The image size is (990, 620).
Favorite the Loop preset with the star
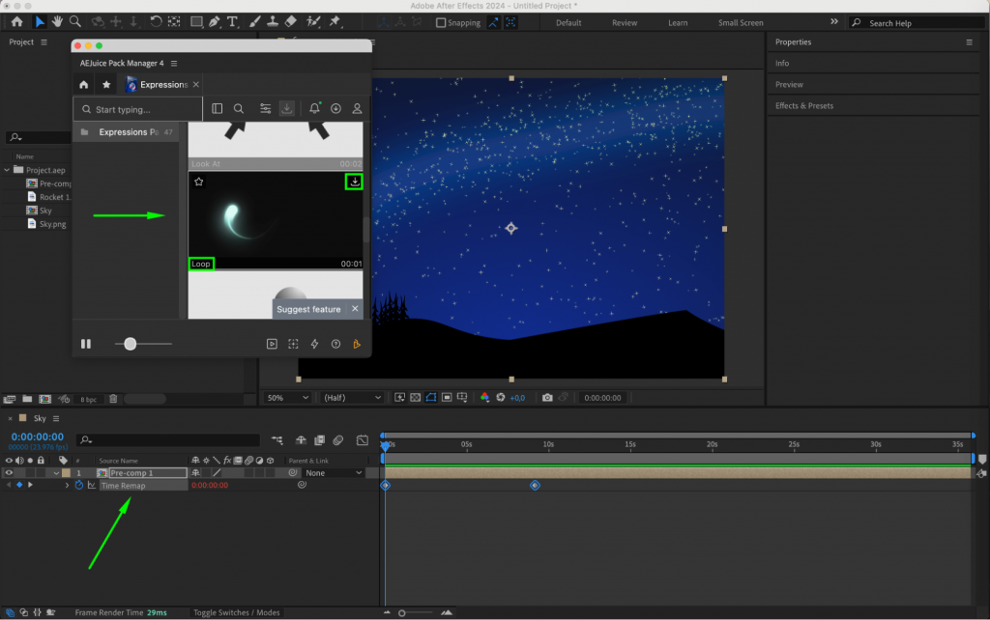click(x=199, y=181)
